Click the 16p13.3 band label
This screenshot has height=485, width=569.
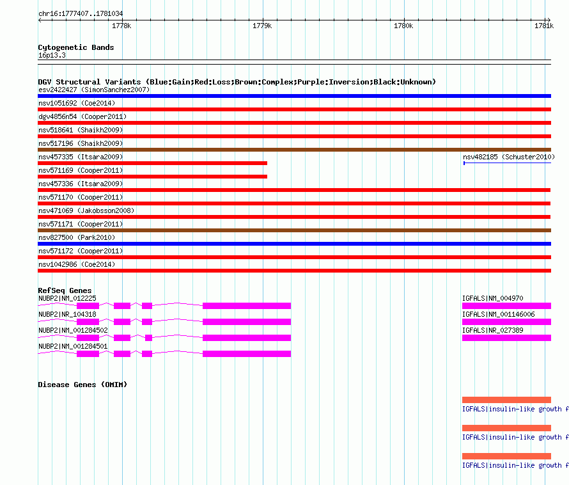tap(52, 55)
